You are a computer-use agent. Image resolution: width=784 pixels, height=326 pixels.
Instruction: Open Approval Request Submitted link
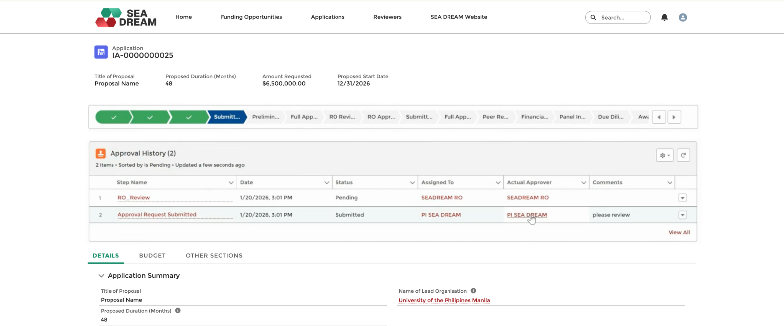(157, 215)
